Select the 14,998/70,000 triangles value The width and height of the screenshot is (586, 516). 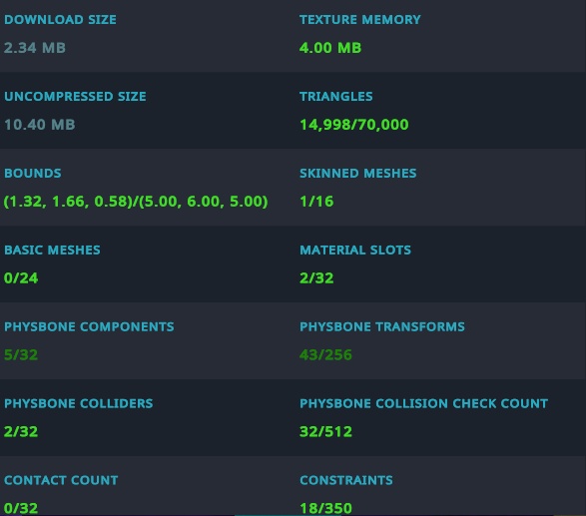click(x=354, y=125)
